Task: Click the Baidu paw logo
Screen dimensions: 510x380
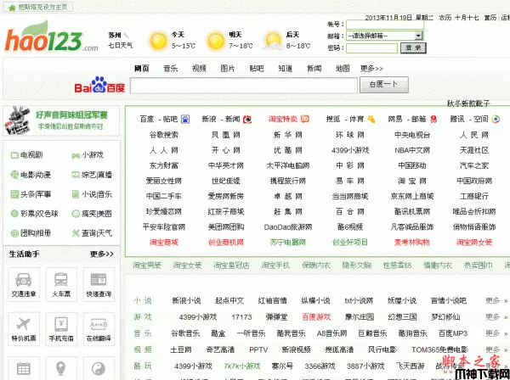Action: (99, 84)
